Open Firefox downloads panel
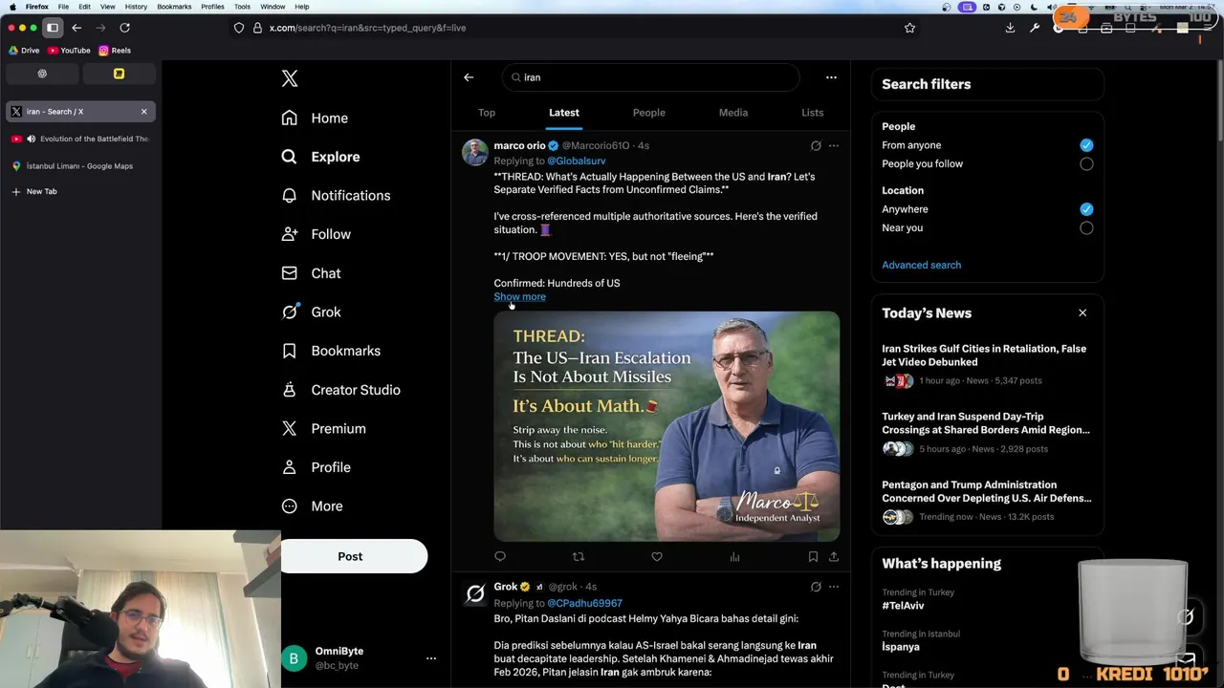The height and width of the screenshot is (688, 1224). (1010, 28)
